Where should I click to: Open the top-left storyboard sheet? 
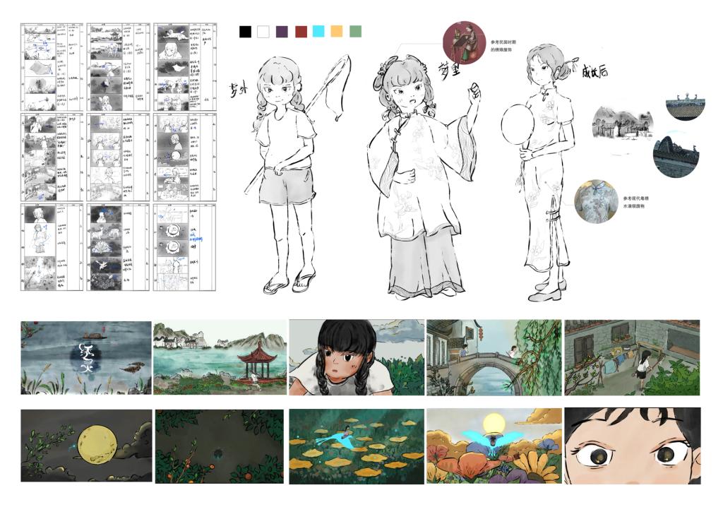click(51, 66)
